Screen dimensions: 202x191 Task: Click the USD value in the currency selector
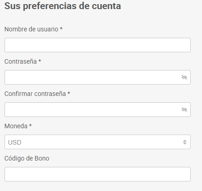tap(15, 142)
